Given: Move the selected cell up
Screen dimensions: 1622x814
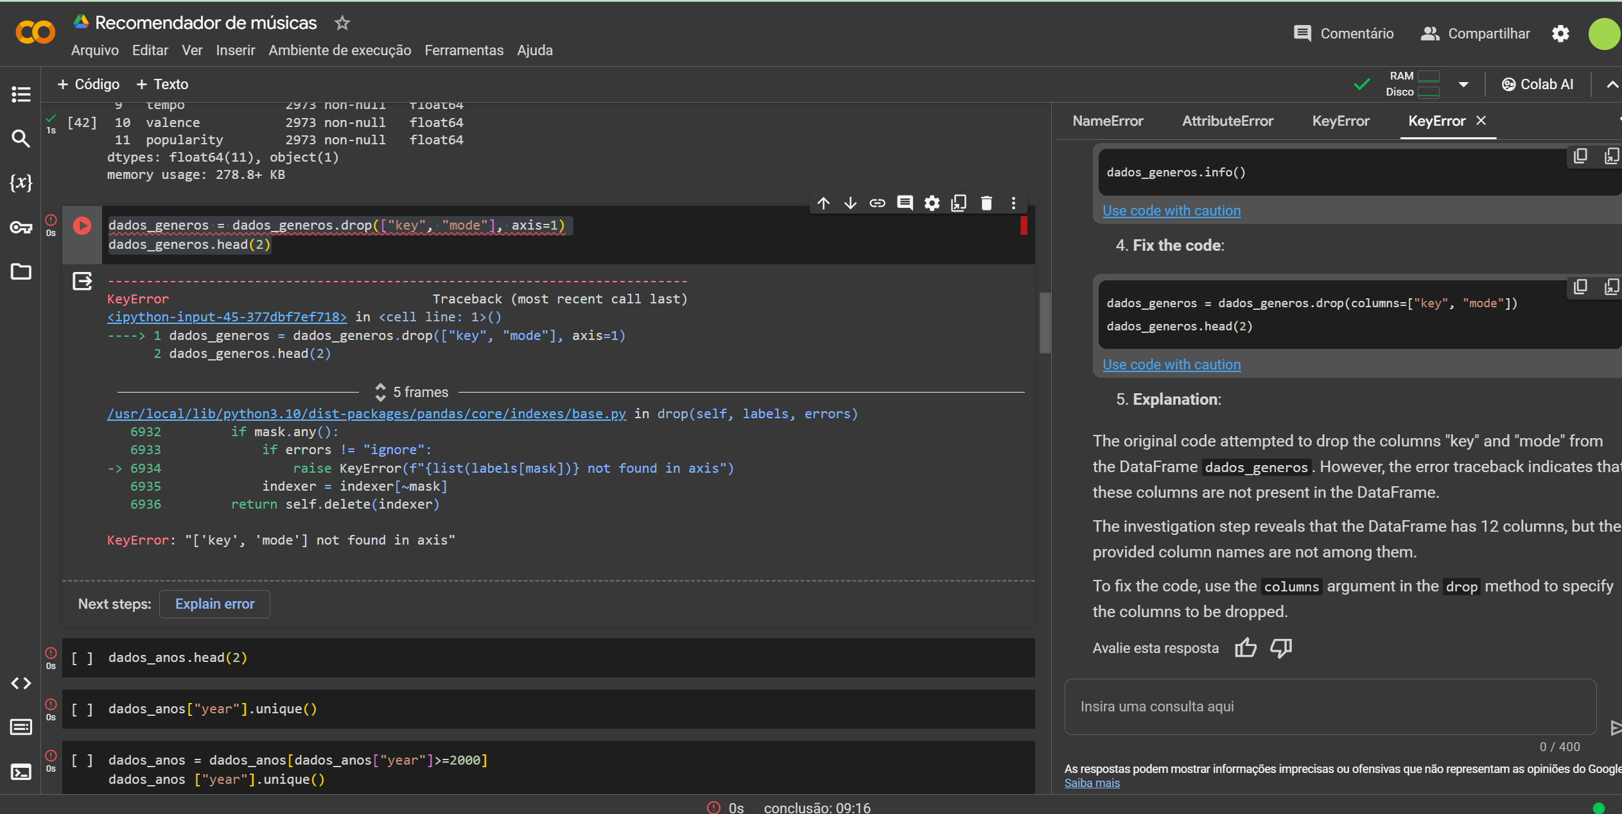Looking at the screenshot, I should click(x=824, y=203).
